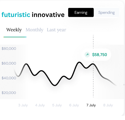125x120 pixels.
Task: Click the $40,000 axis label
Action: (9, 78)
